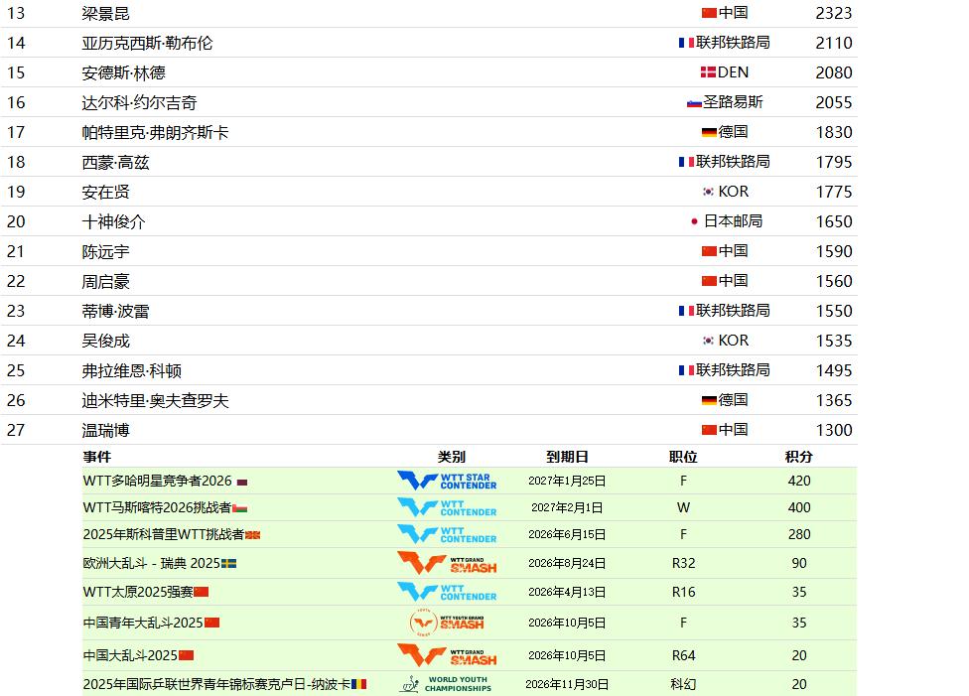Click the Germany flag in 迪米特里·奥夫查罗夫 row
The image size is (969, 696).
(709, 400)
